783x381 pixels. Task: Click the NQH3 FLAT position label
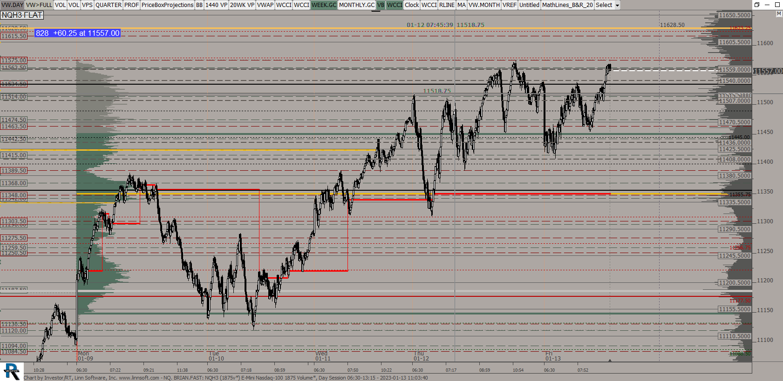point(22,15)
